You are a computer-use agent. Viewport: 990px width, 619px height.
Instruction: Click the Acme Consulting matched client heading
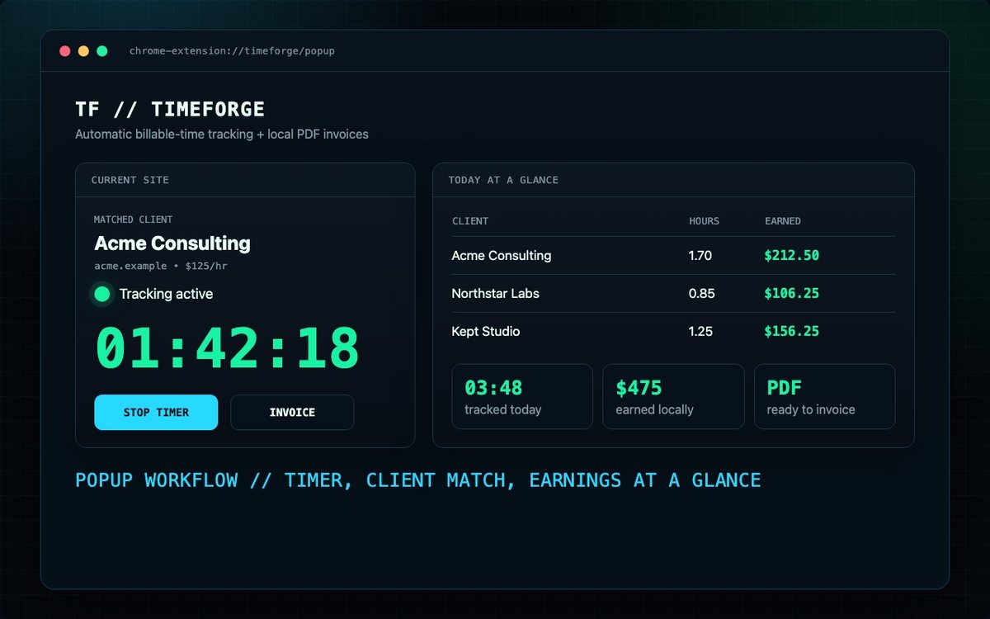[172, 243]
